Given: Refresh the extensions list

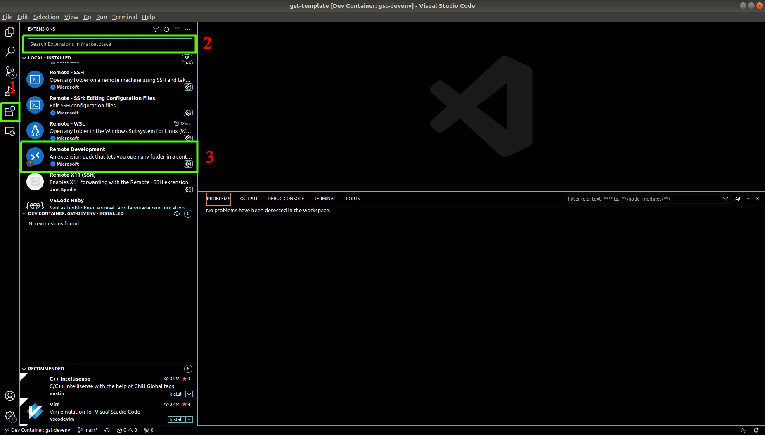Looking at the screenshot, I should (166, 29).
